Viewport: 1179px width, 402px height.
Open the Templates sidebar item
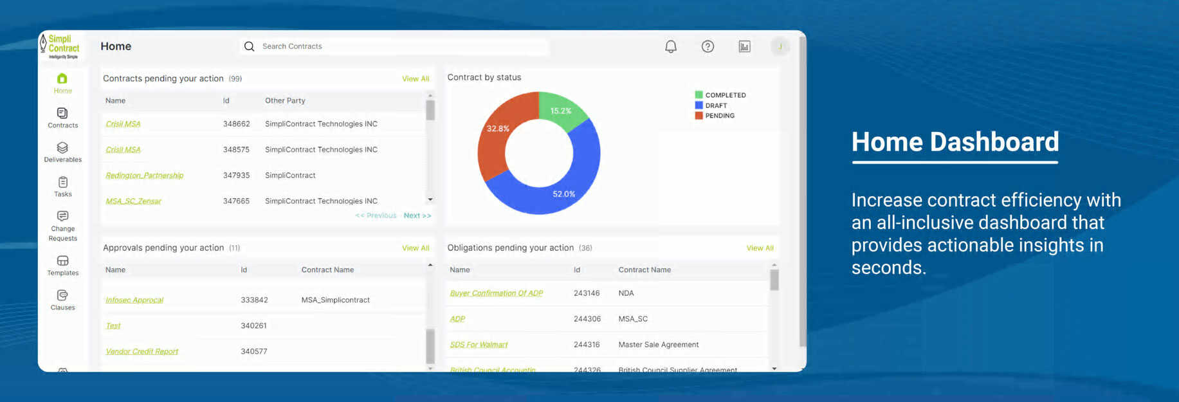[62, 266]
